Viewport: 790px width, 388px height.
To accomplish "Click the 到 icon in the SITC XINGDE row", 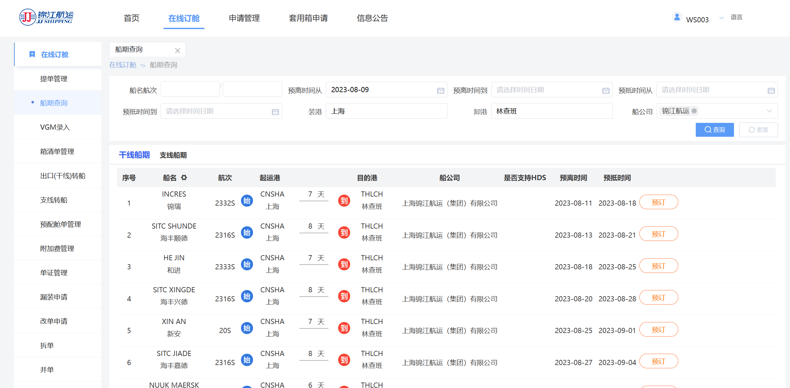I will (x=344, y=296).
